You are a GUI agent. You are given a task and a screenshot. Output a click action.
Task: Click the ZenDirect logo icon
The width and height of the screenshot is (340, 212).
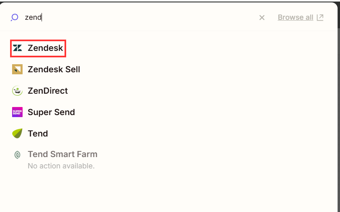[x=17, y=91]
